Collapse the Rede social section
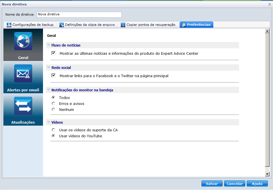The height and width of the screenshot is (190, 273). point(49,67)
